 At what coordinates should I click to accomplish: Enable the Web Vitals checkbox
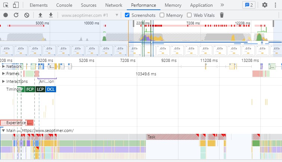tap(189, 15)
